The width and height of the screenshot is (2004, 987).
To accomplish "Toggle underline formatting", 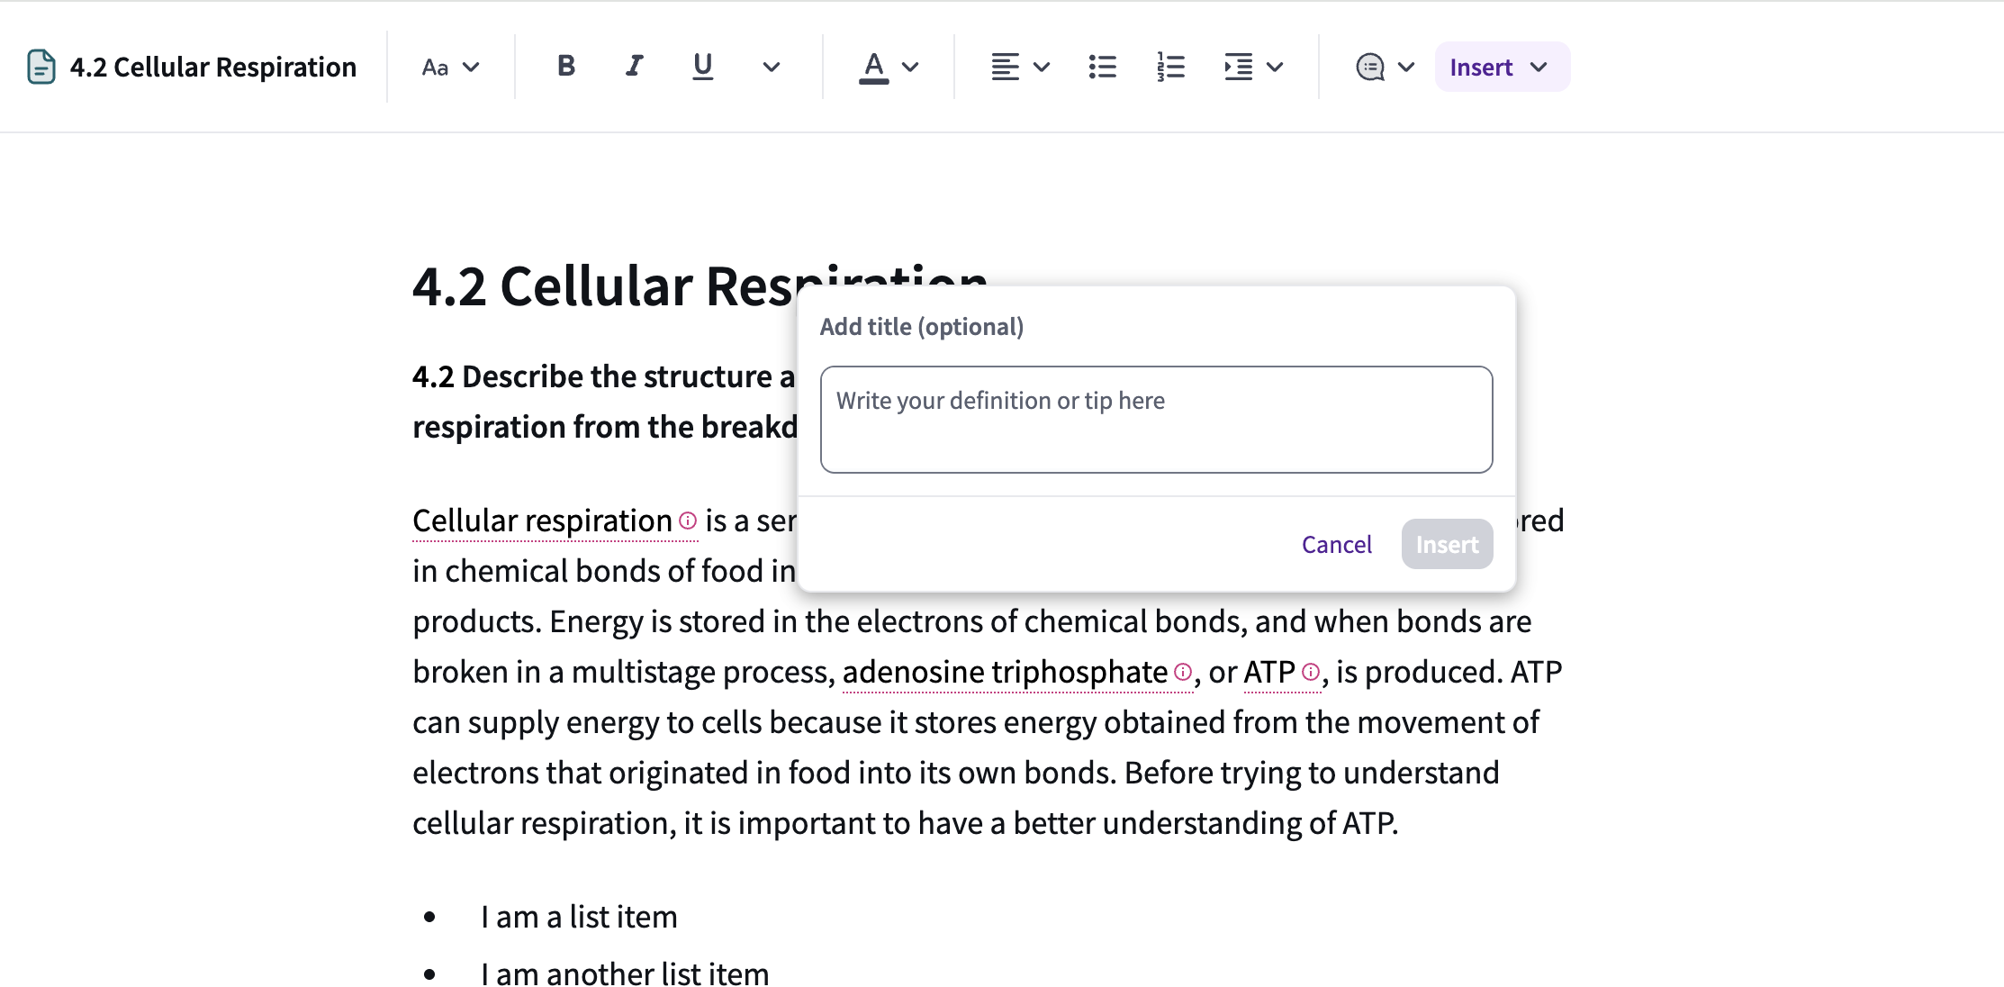I will 702,66.
